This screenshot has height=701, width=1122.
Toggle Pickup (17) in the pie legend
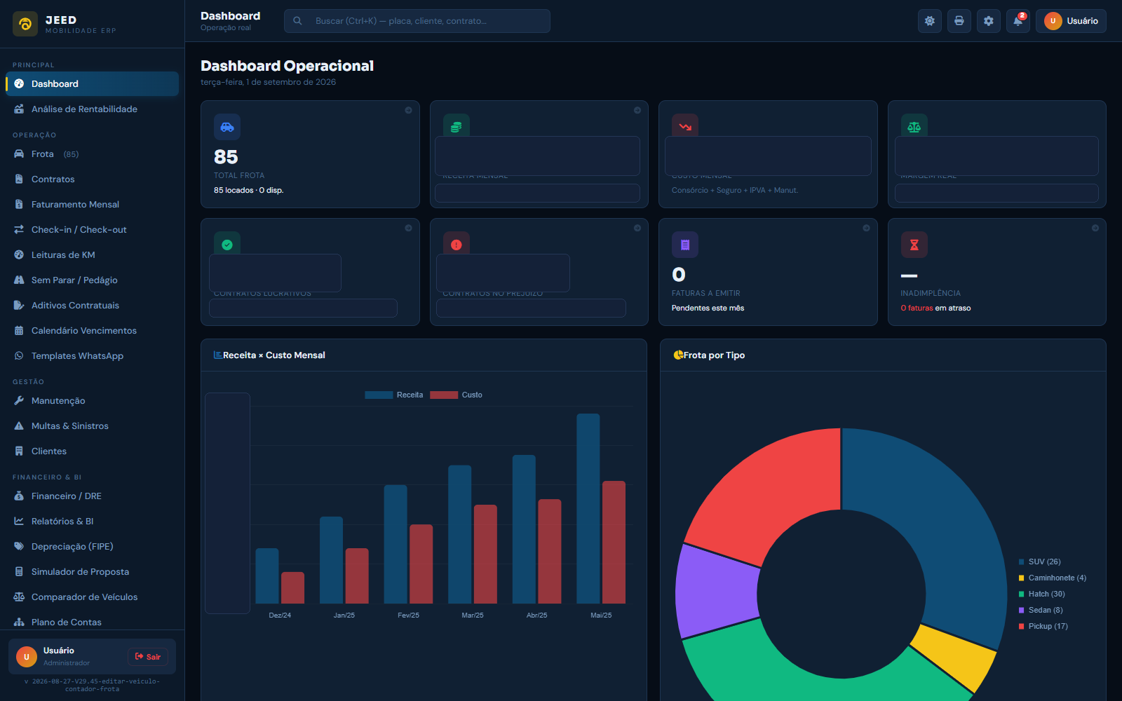[x=1043, y=626]
